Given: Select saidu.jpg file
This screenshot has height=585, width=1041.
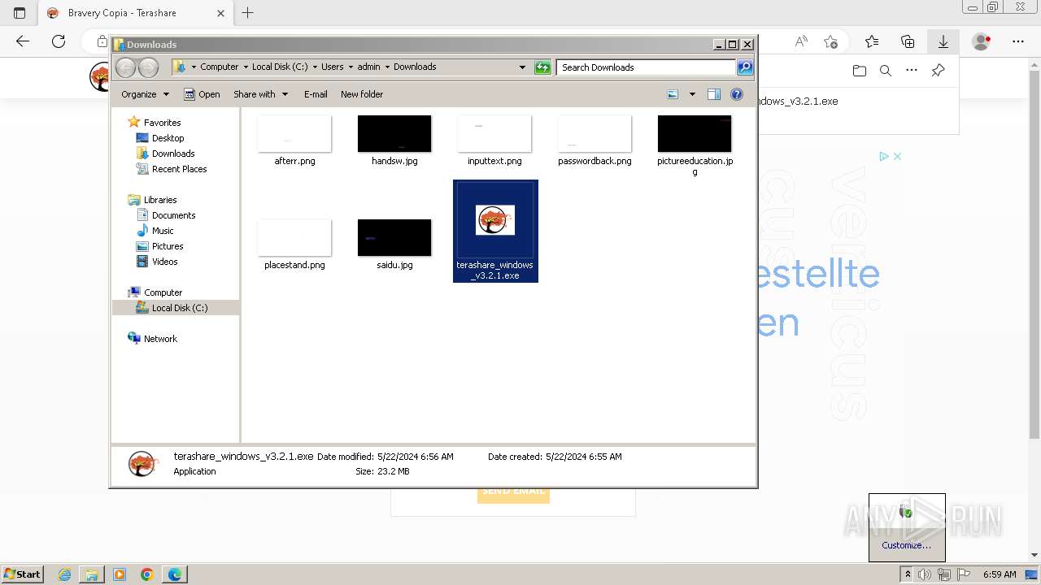Looking at the screenshot, I should (394, 245).
